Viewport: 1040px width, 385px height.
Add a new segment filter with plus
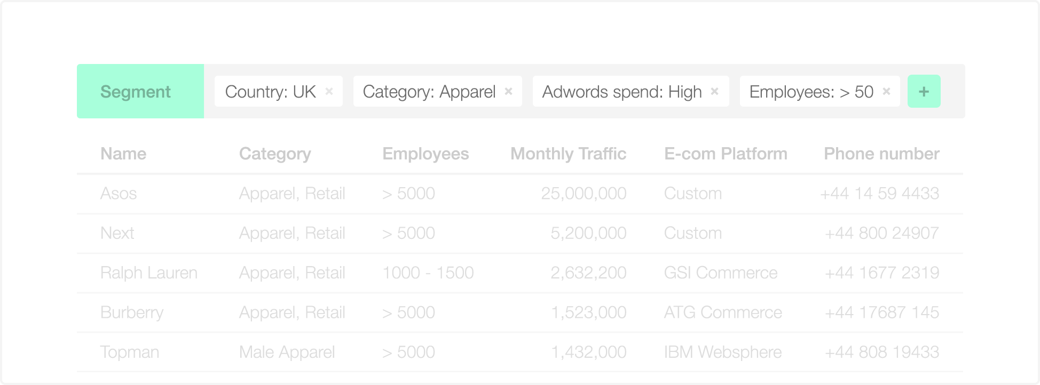coord(924,91)
